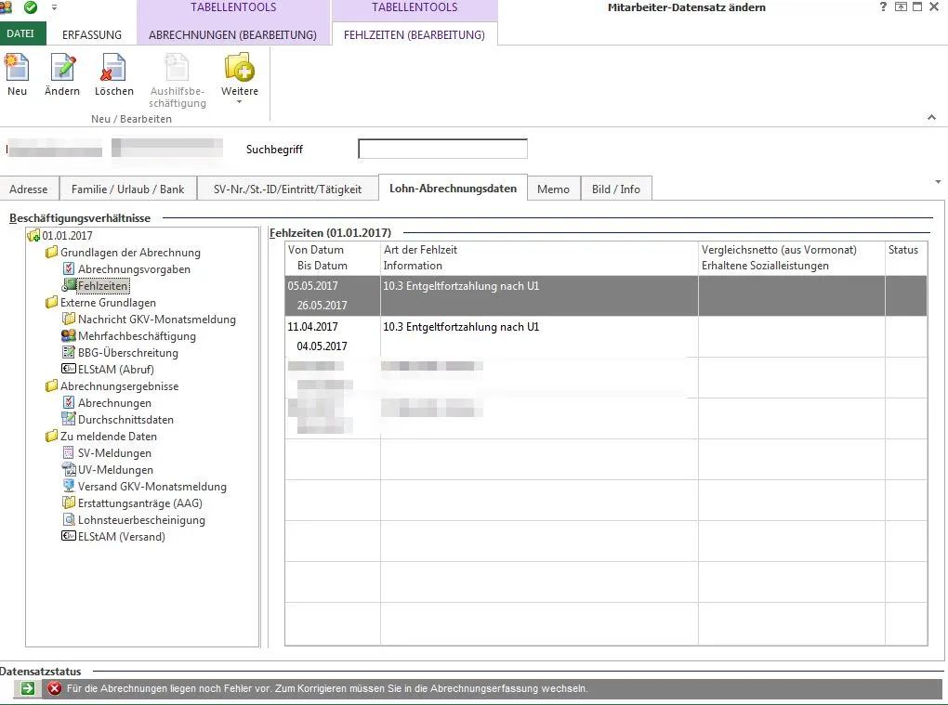Image resolution: width=948 pixels, height=705 pixels.
Task: Open the Familie / Urlaub / Bank tab
Action: [127, 189]
